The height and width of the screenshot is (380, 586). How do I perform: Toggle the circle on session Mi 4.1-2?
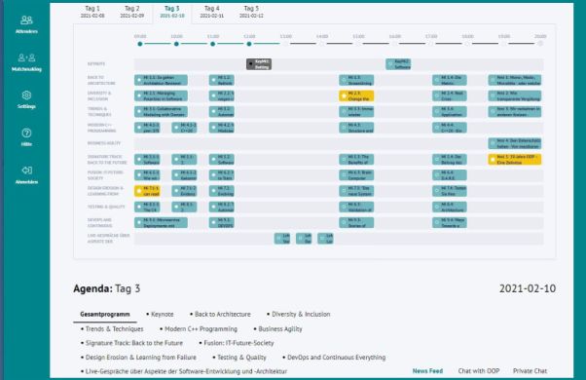[177, 128]
